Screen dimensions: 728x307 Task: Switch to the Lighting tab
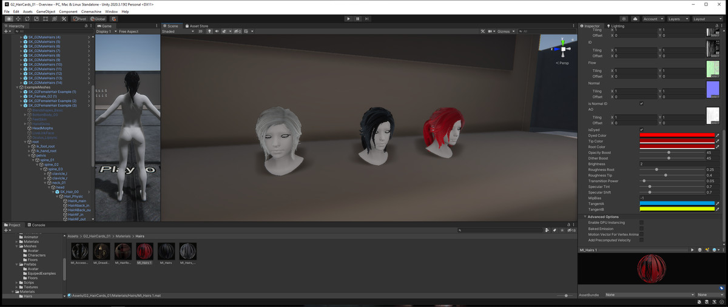click(x=615, y=26)
